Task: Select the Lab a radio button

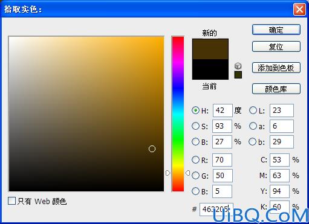Action: pos(253,126)
